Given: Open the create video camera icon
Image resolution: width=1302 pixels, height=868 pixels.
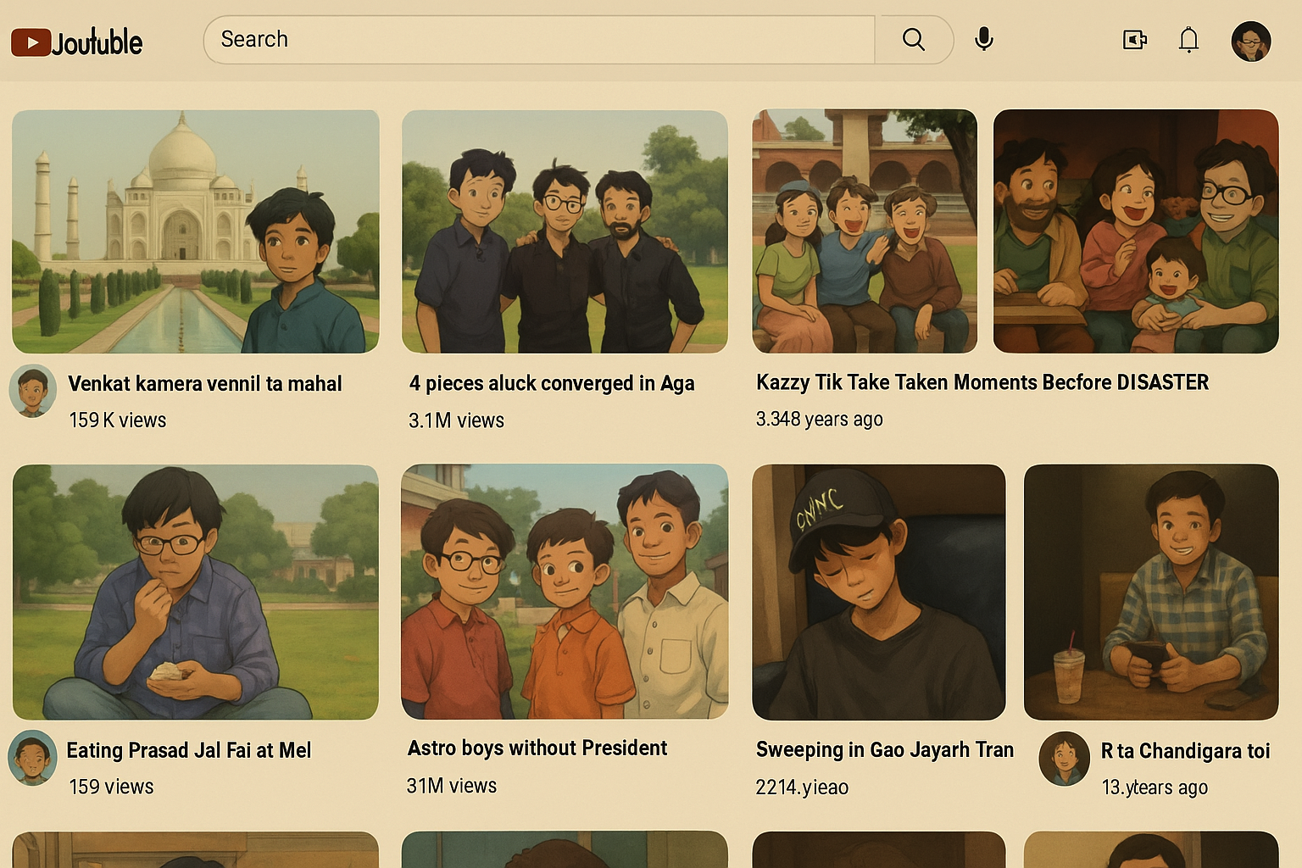Looking at the screenshot, I should pyautogui.click(x=1134, y=40).
